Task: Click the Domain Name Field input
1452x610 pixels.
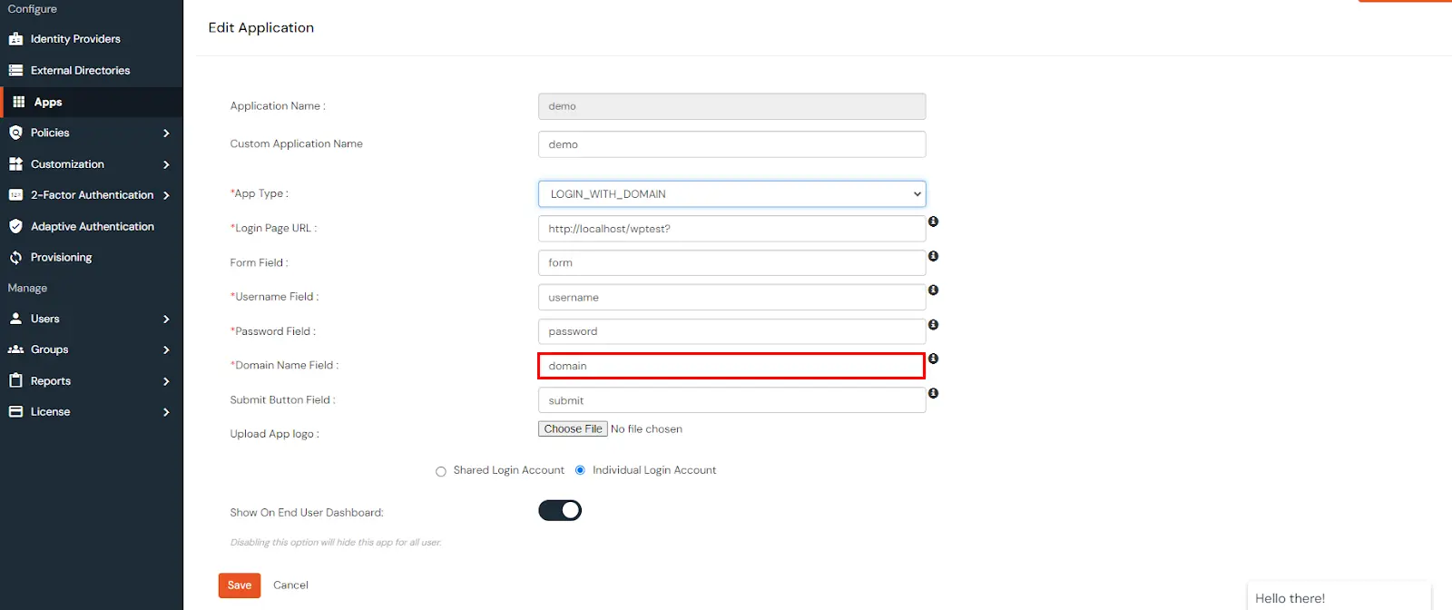Action: (x=731, y=366)
